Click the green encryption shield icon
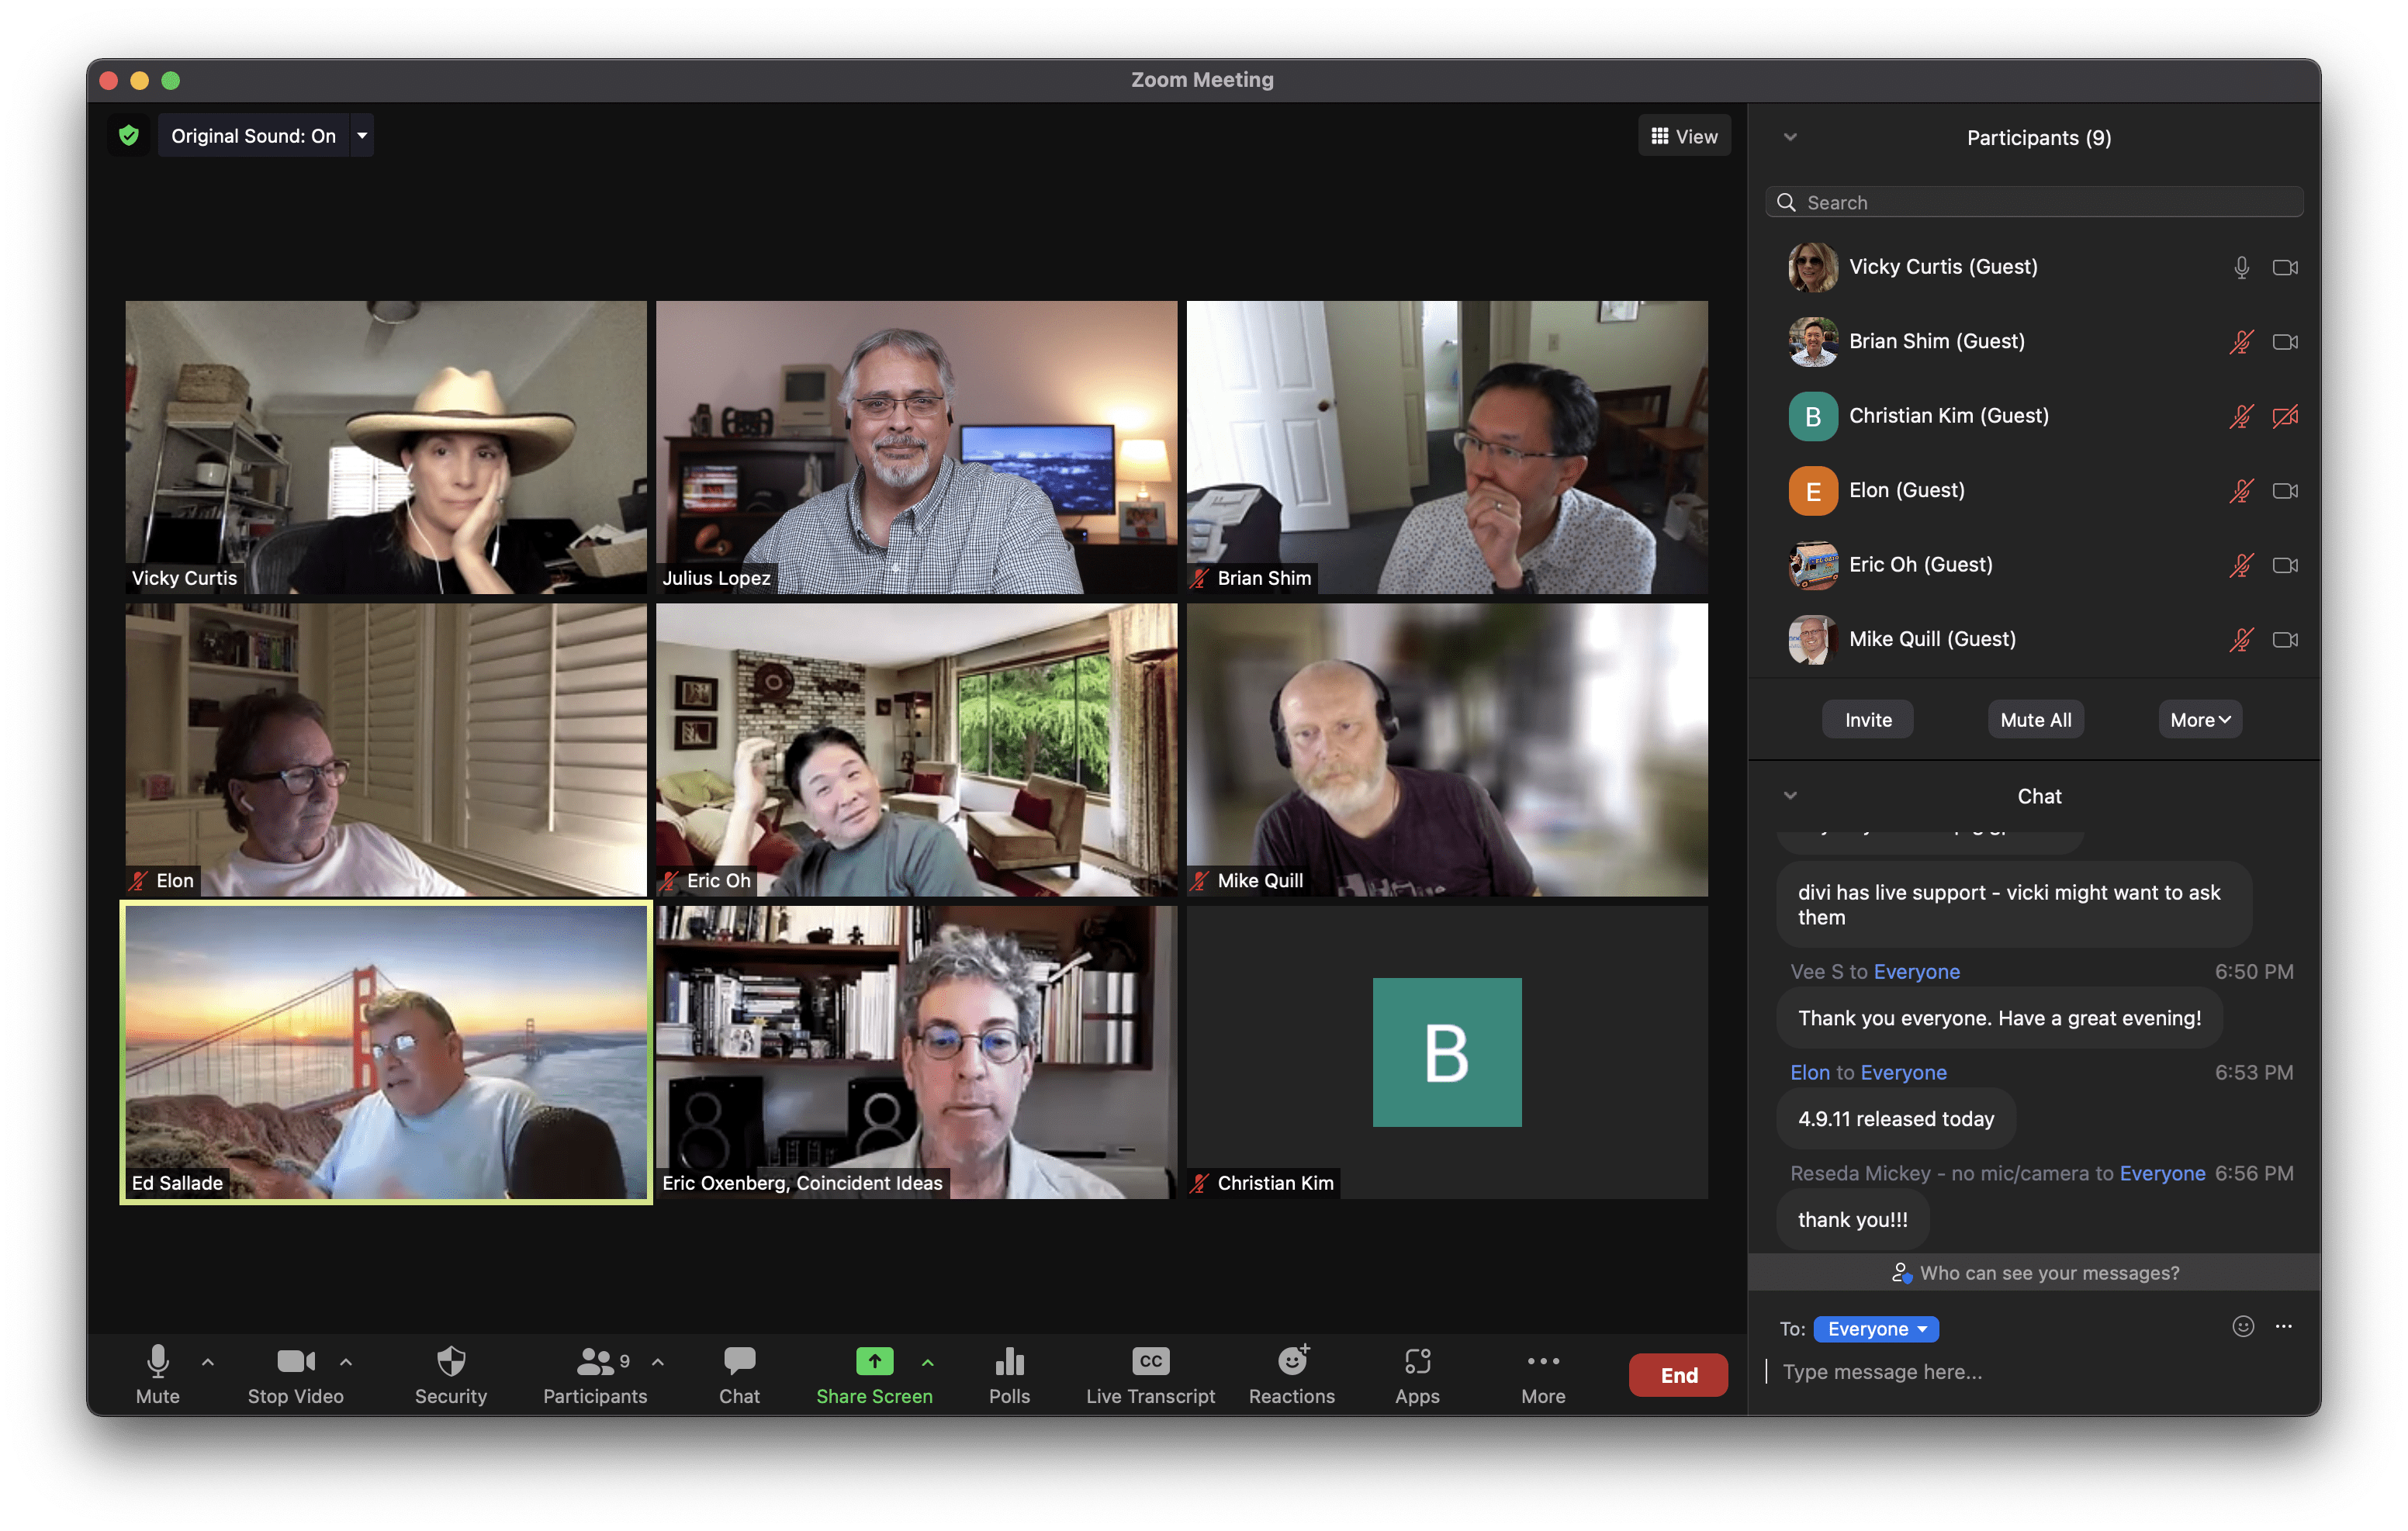The height and width of the screenshot is (1531, 2408). [x=129, y=136]
